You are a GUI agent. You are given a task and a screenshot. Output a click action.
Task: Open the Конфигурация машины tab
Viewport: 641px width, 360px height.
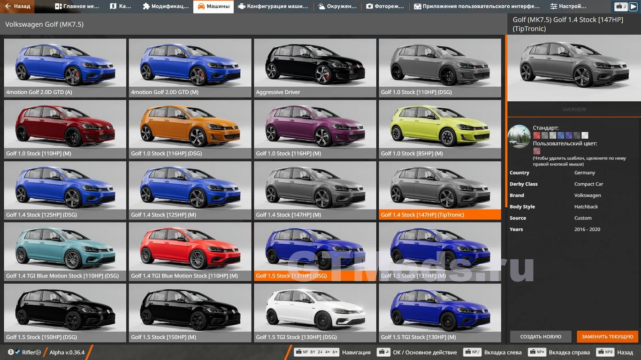pos(273,7)
